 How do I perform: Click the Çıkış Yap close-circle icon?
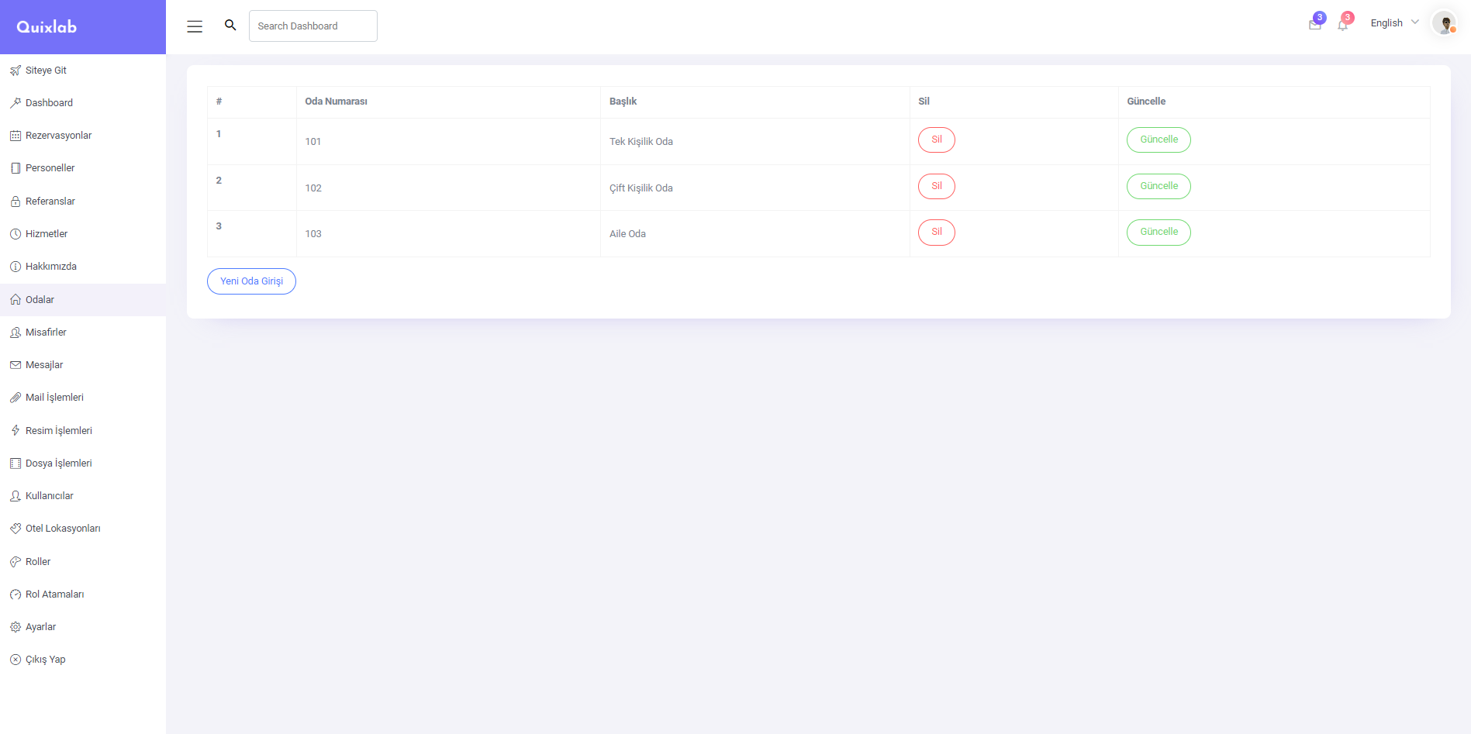coord(16,660)
